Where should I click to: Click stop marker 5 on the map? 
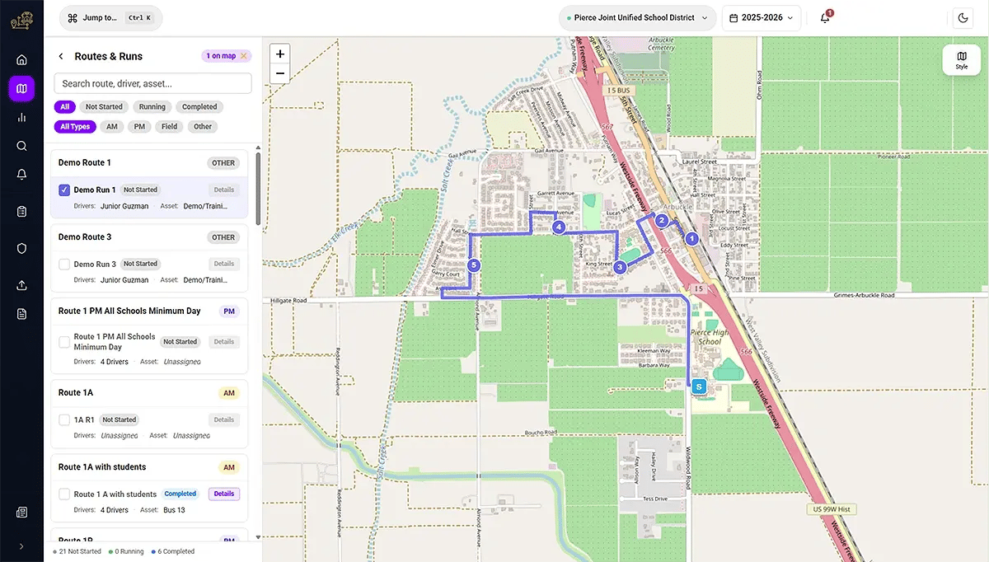[x=473, y=265]
